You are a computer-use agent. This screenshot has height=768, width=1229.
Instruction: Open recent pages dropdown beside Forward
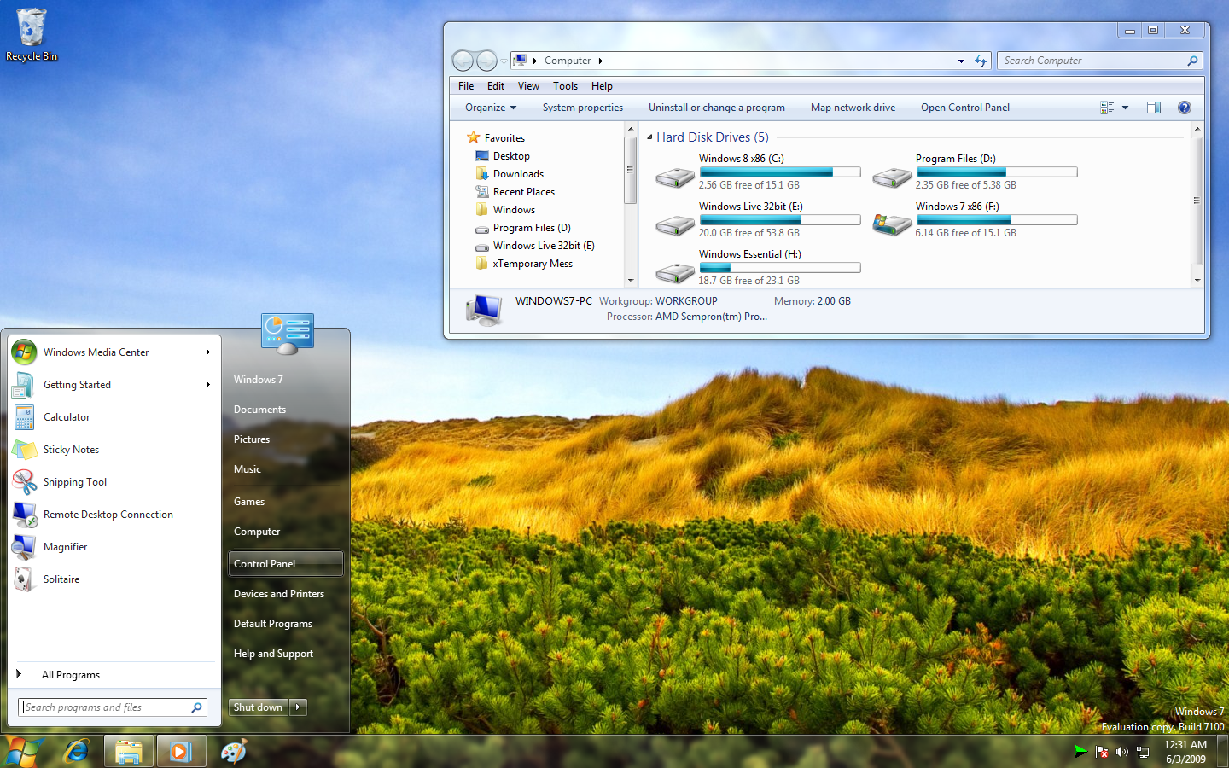pyautogui.click(x=504, y=61)
